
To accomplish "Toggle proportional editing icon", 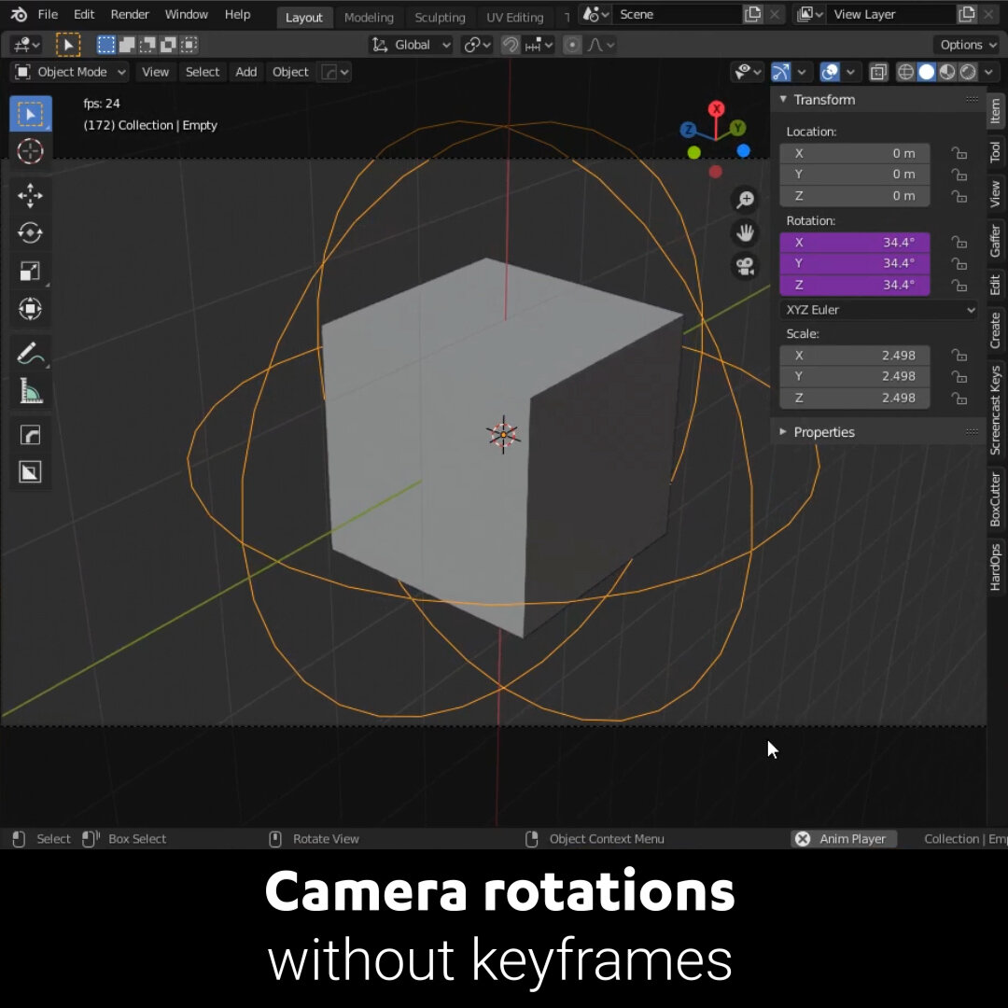I will click(x=572, y=45).
